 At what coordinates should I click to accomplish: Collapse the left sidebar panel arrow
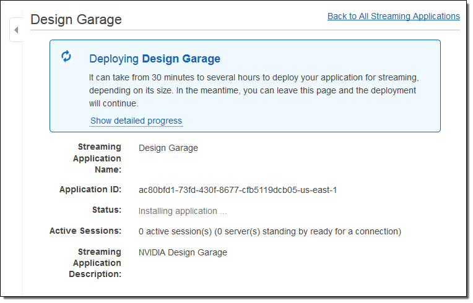tap(16, 30)
